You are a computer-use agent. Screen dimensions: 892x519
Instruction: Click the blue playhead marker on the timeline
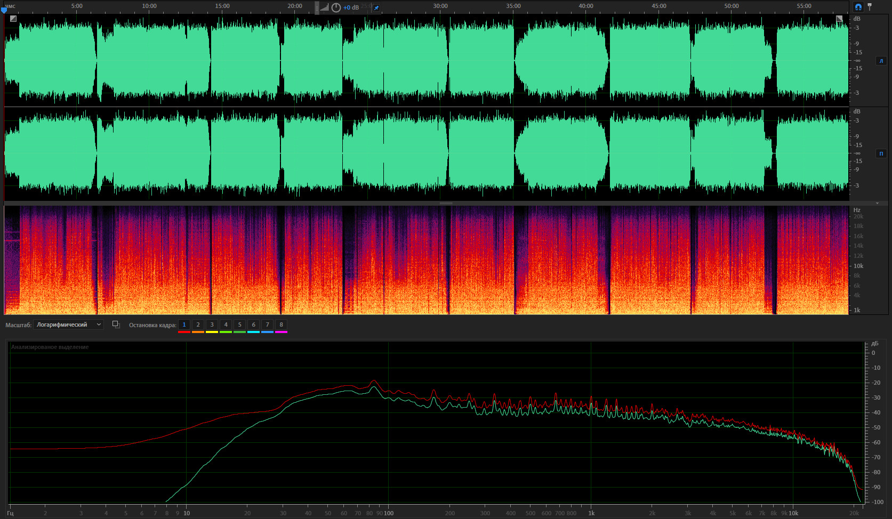4,10
